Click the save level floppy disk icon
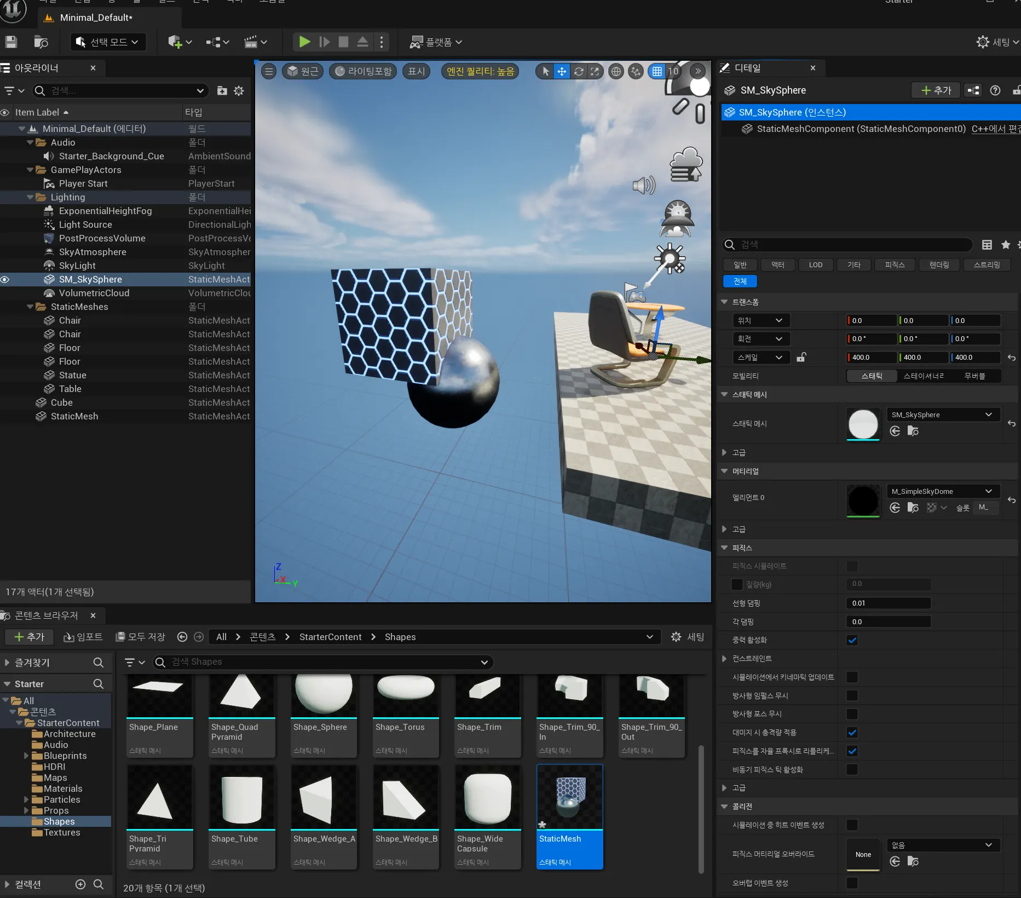 coord(11,42)
